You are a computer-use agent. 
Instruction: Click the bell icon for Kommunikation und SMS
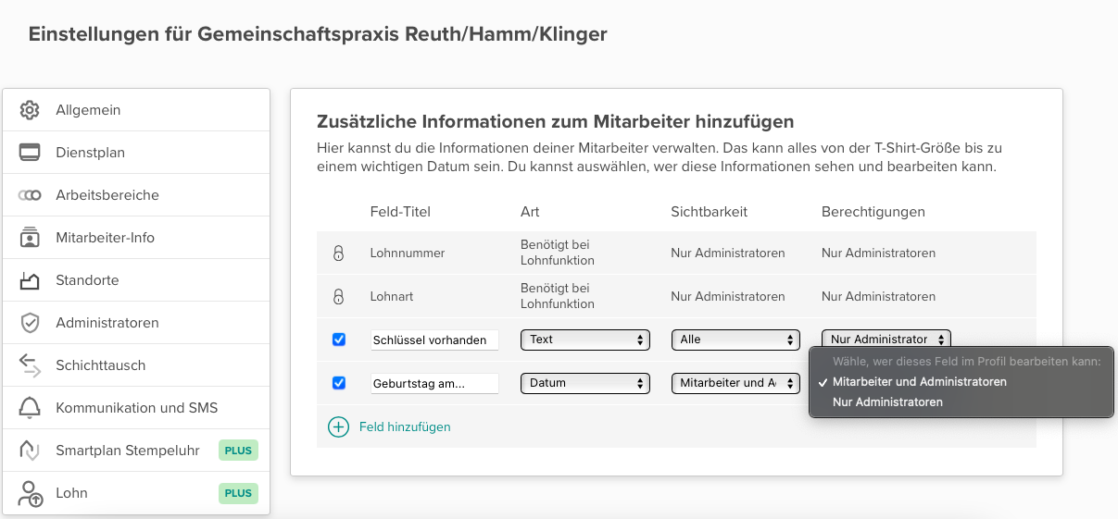[30, 408]
